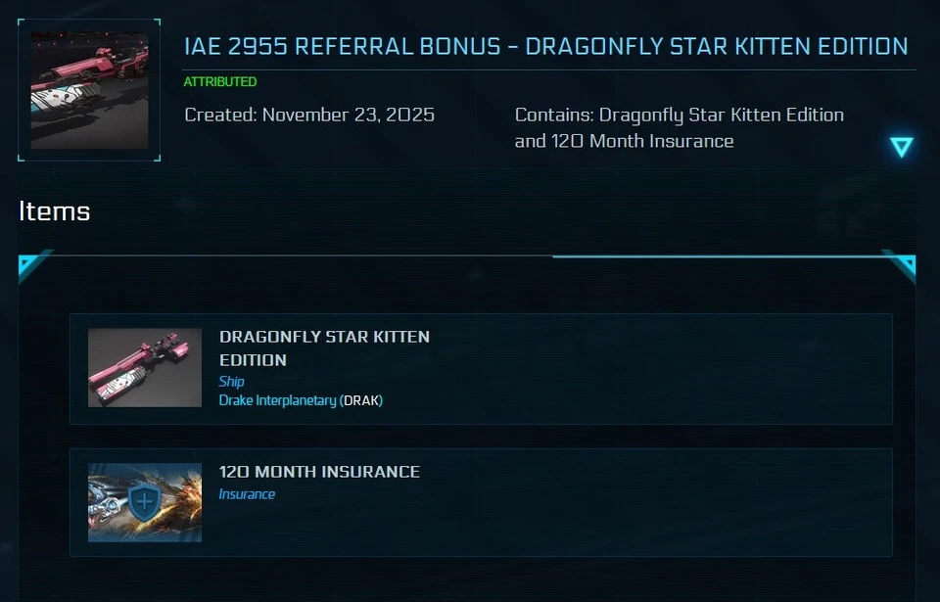Select the Items section header

pos(54,210)
